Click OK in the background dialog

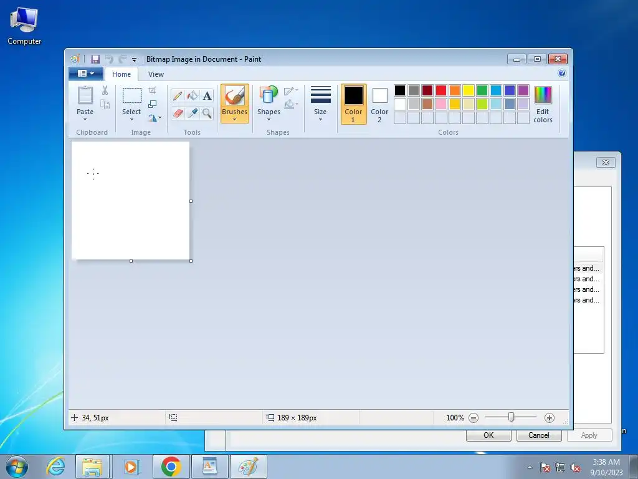pos(488,435)
